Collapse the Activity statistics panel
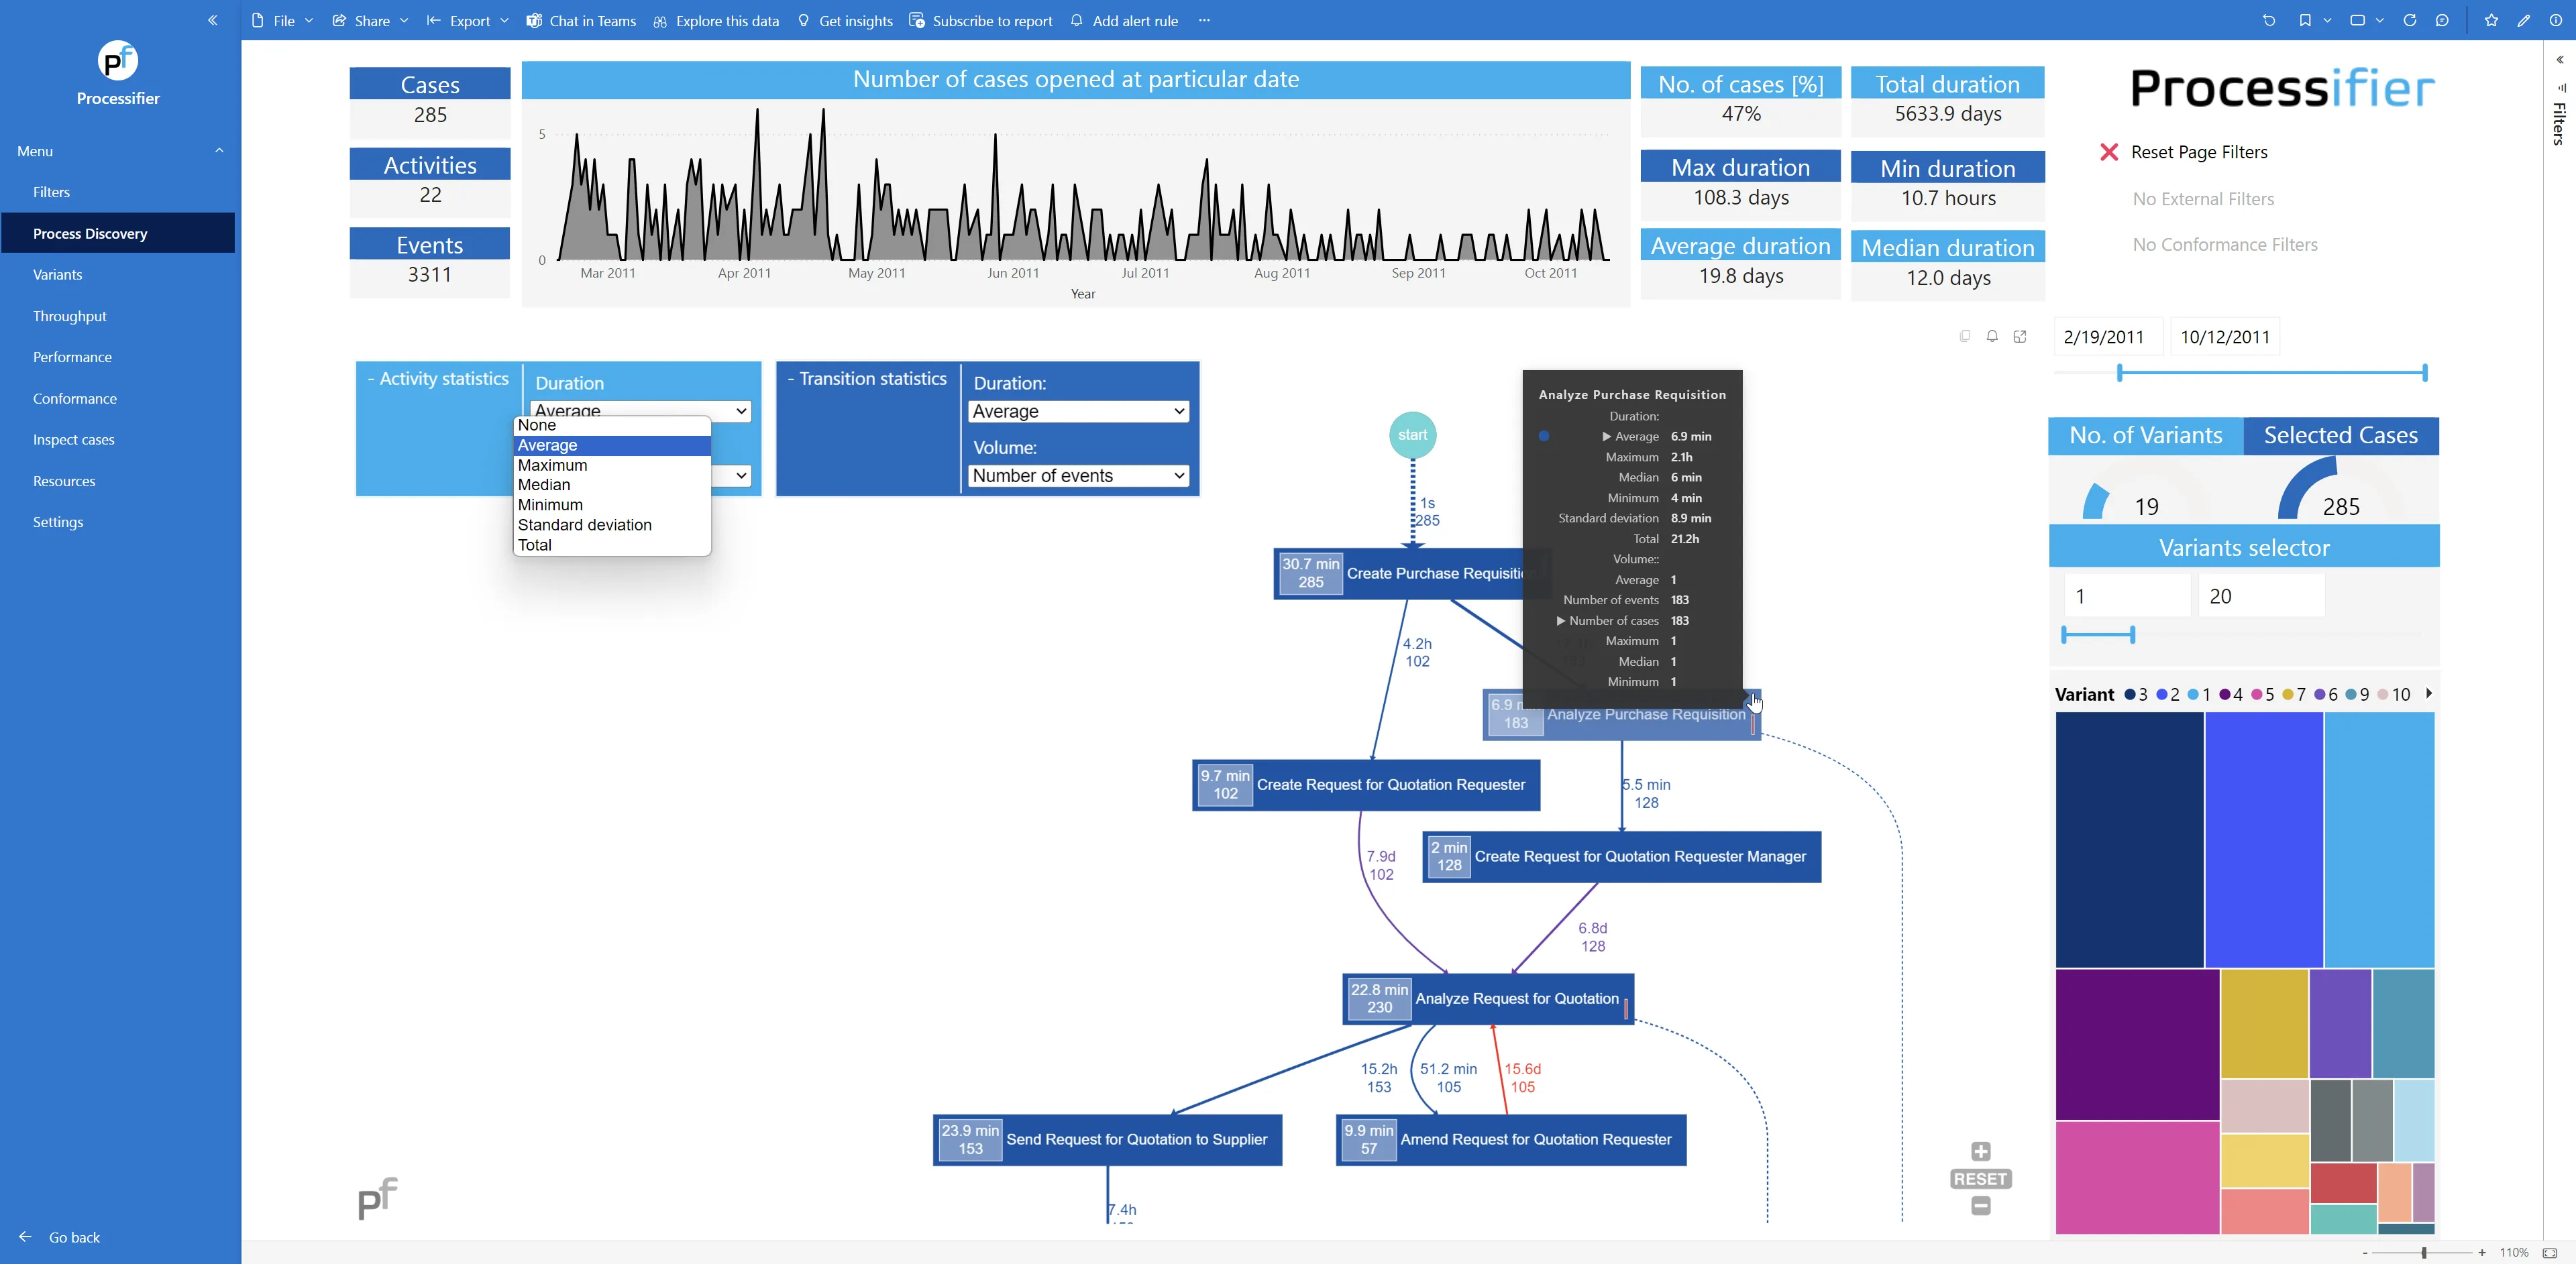Screen dimensions: 2576x1264 click(371, 379)
